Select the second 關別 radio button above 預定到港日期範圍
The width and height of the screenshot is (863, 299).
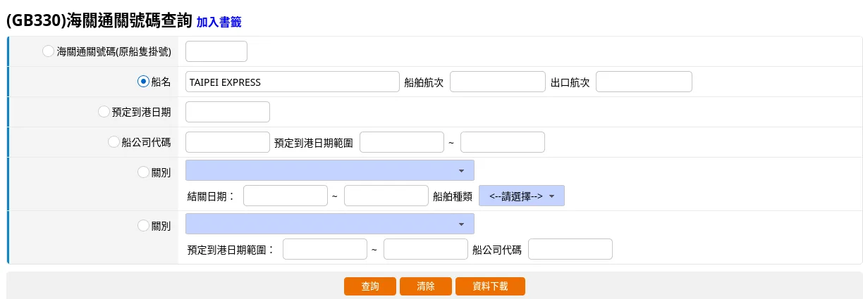coord(143,225)
